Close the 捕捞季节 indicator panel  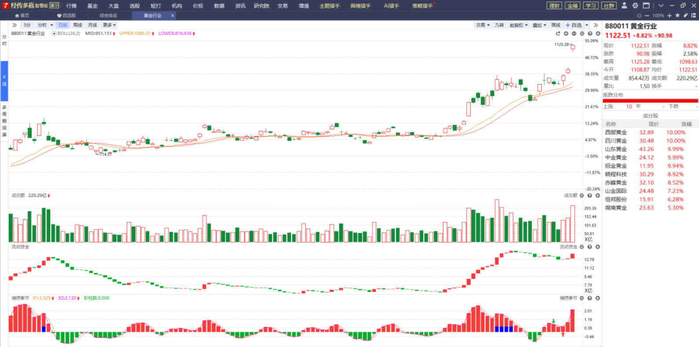point(598,298)
